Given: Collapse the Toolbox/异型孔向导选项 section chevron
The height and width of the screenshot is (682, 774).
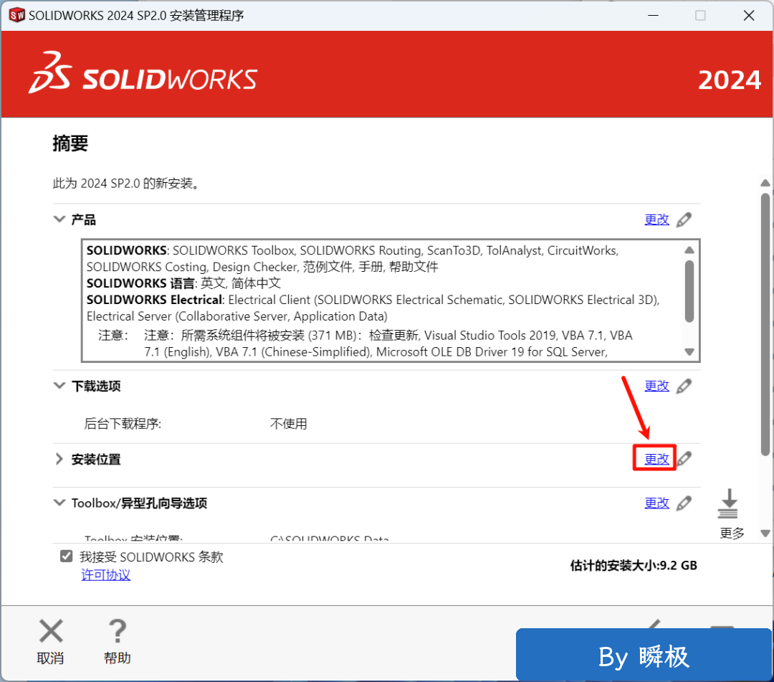Looking at the screenshot, I should coord(59,503).
